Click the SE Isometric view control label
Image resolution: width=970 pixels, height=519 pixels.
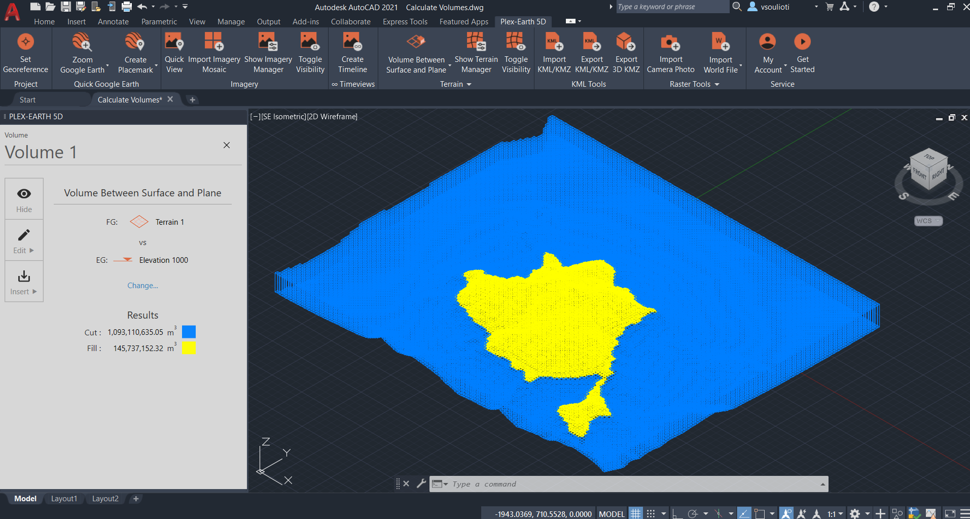(283, 117)
